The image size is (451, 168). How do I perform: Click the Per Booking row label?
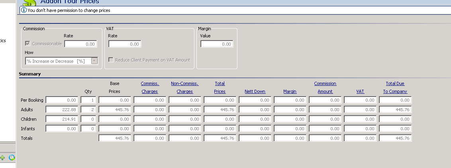pyautogui.click(x=32, y=100)
